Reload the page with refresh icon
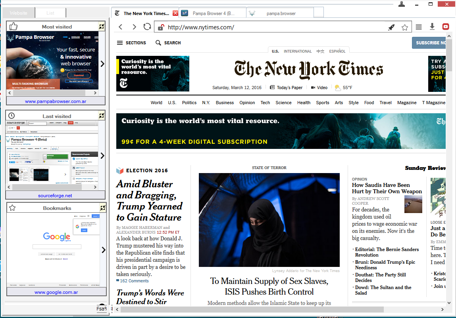 (x=147, y=27)
